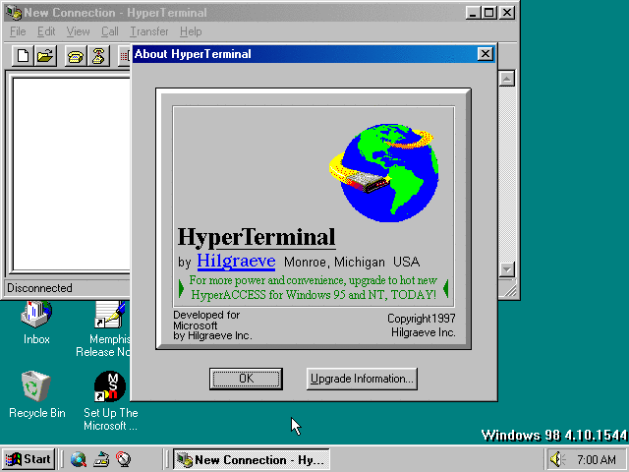Screen dimensions: 629x472
Task: Open the Transfer menu in HyperTerminal
Action: pyautogui.click(x=149, y=31)
